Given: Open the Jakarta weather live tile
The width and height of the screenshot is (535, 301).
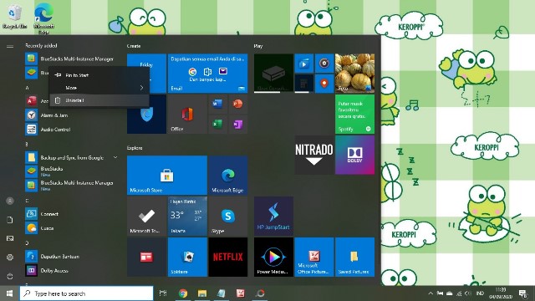Looking at the screenshot, I should point(187,216).
